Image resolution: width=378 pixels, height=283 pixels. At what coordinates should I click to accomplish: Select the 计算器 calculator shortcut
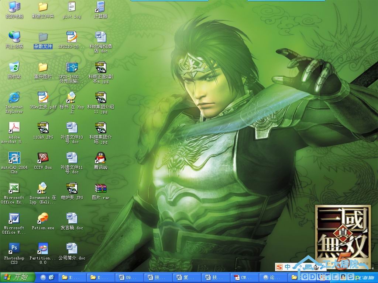click(x=100, y=7)
